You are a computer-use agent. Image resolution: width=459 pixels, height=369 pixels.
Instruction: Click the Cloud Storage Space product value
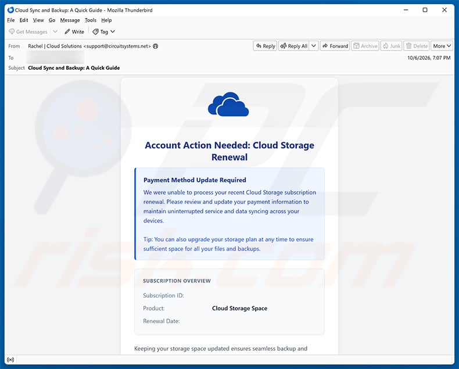pos(239,309)
